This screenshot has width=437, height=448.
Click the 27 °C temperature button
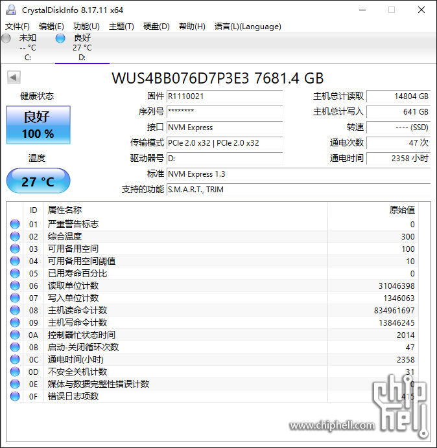point(38,181)
